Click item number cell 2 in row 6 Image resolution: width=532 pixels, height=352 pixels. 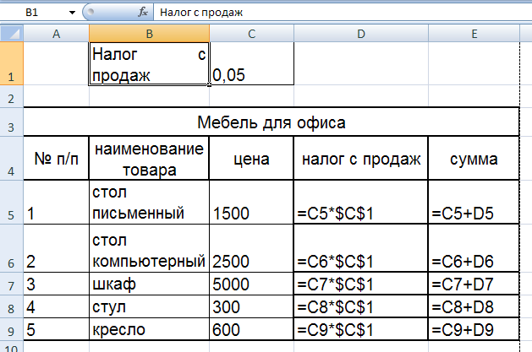tap(57, 248)
